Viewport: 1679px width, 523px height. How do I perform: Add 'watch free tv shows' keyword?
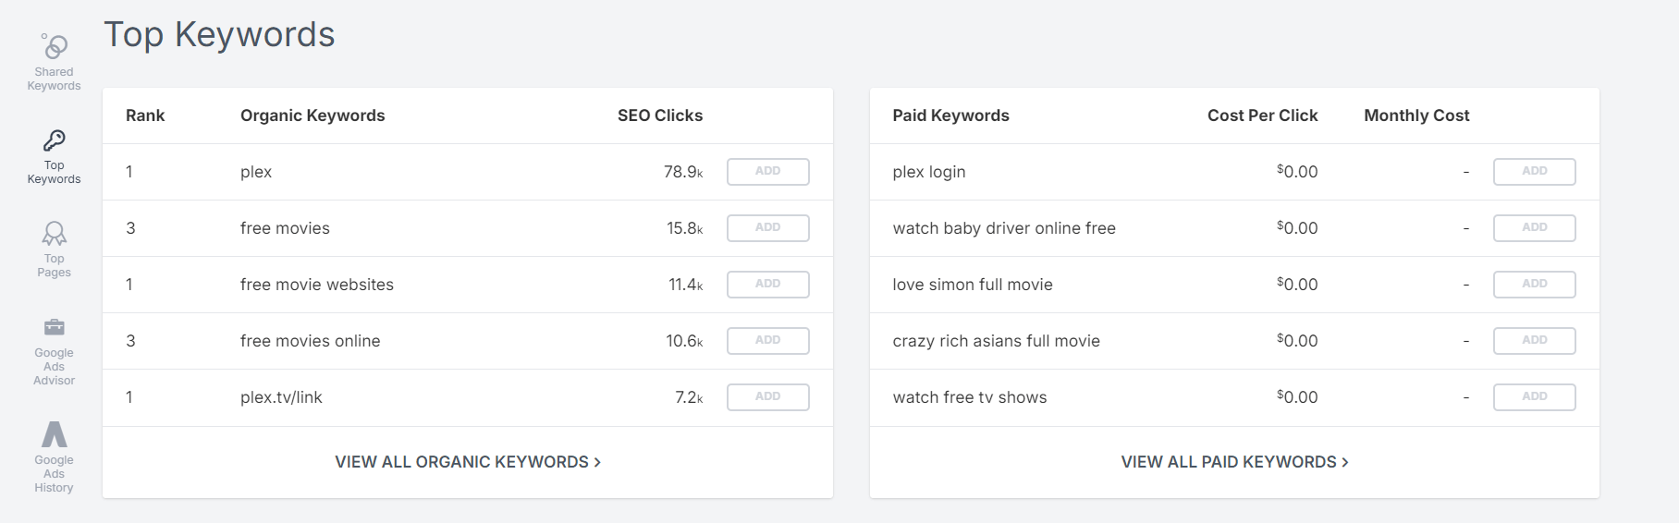[1535, 397]
